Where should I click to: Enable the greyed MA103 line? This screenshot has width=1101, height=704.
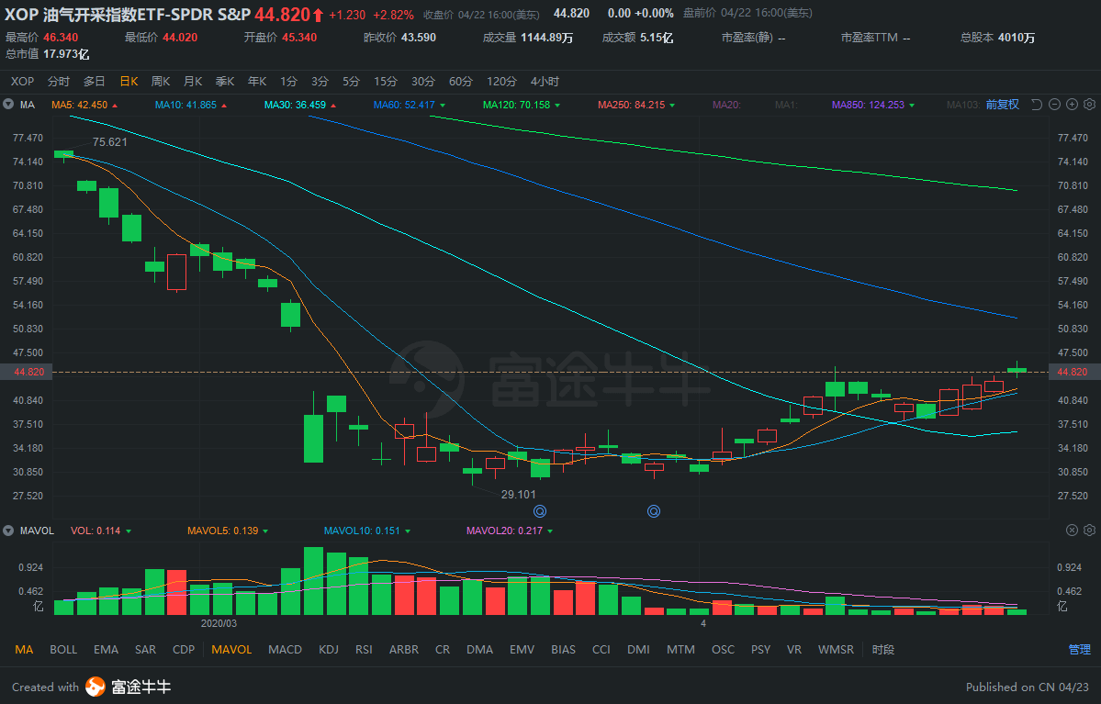click(x=962, y=105)
